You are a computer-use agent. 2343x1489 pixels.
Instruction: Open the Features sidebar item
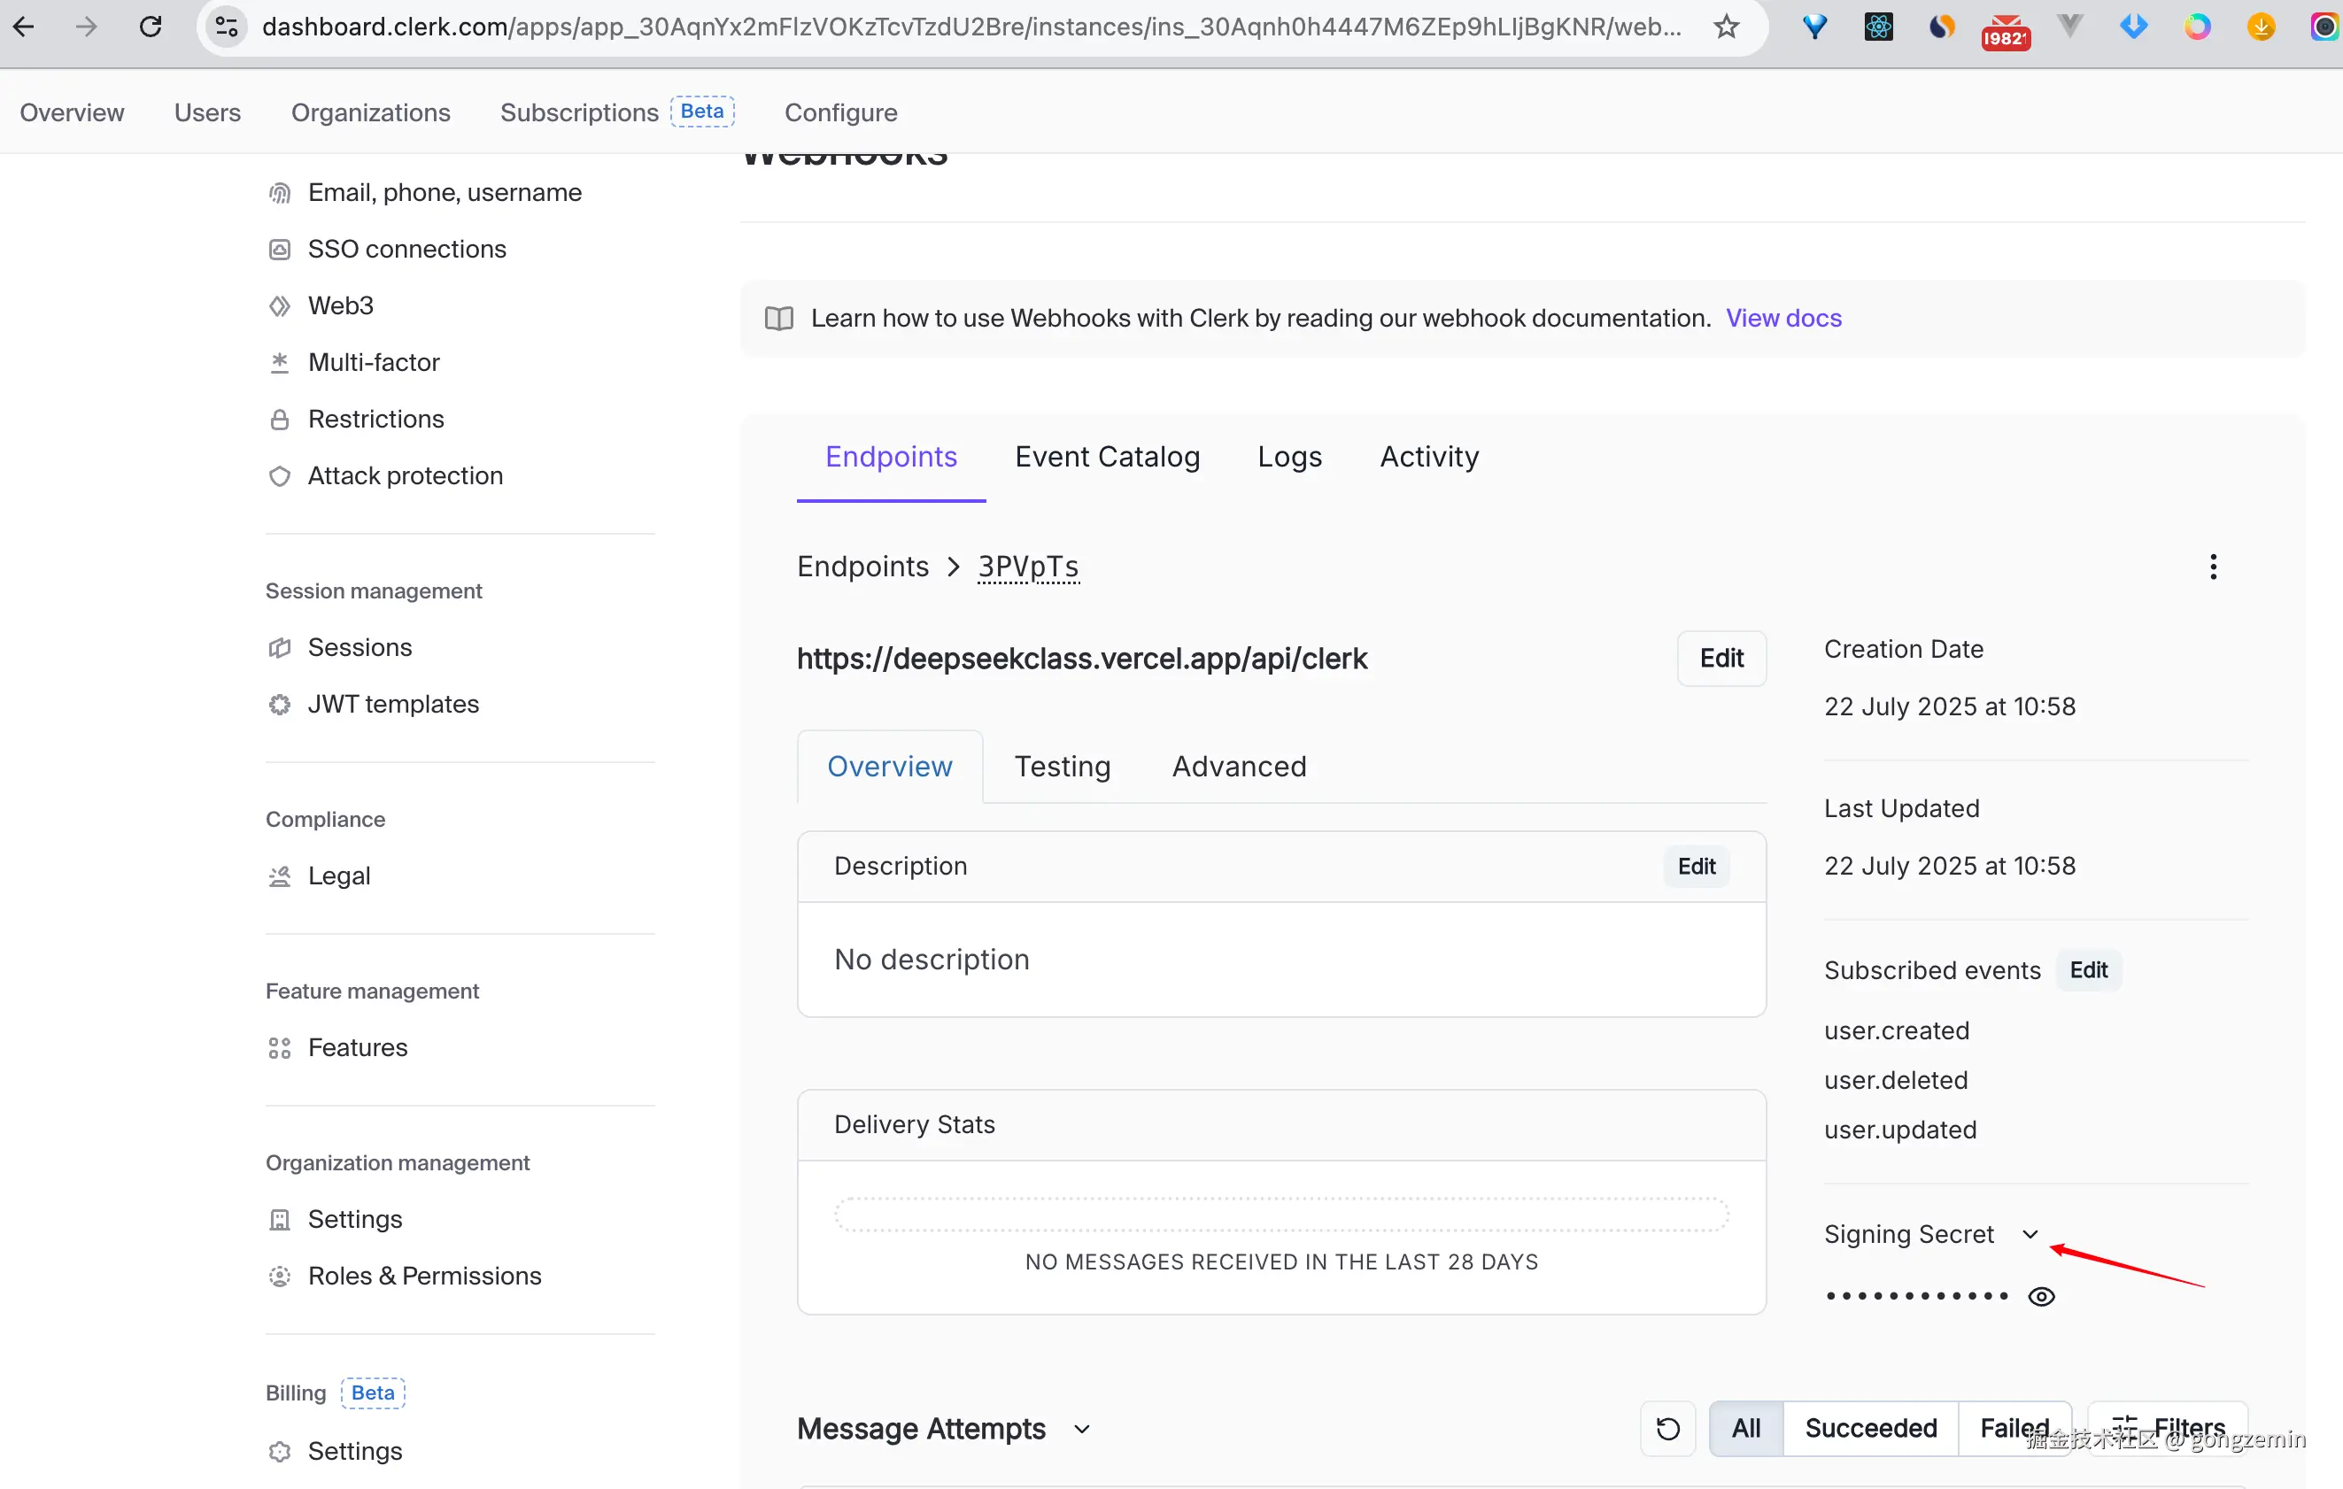[x=357, y=1047]
